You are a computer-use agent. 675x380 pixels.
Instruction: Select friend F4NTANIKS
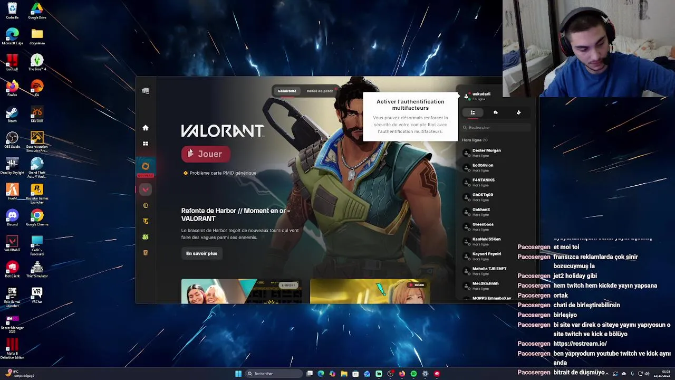pyautogui.click(x=496, y=182)
